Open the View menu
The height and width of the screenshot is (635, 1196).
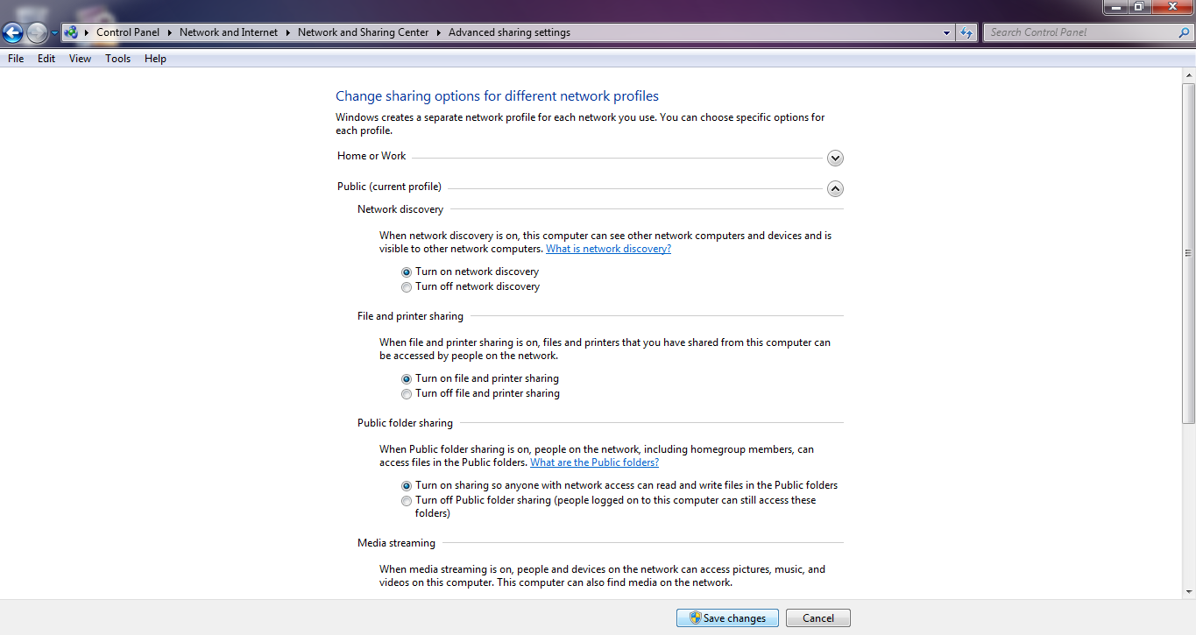coord(80,58)
